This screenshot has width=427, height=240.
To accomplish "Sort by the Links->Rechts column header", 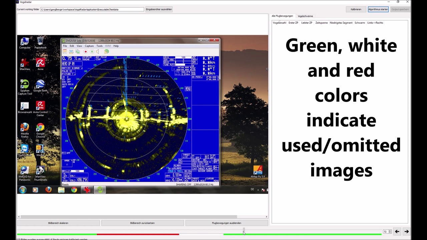I will point(375,23).
